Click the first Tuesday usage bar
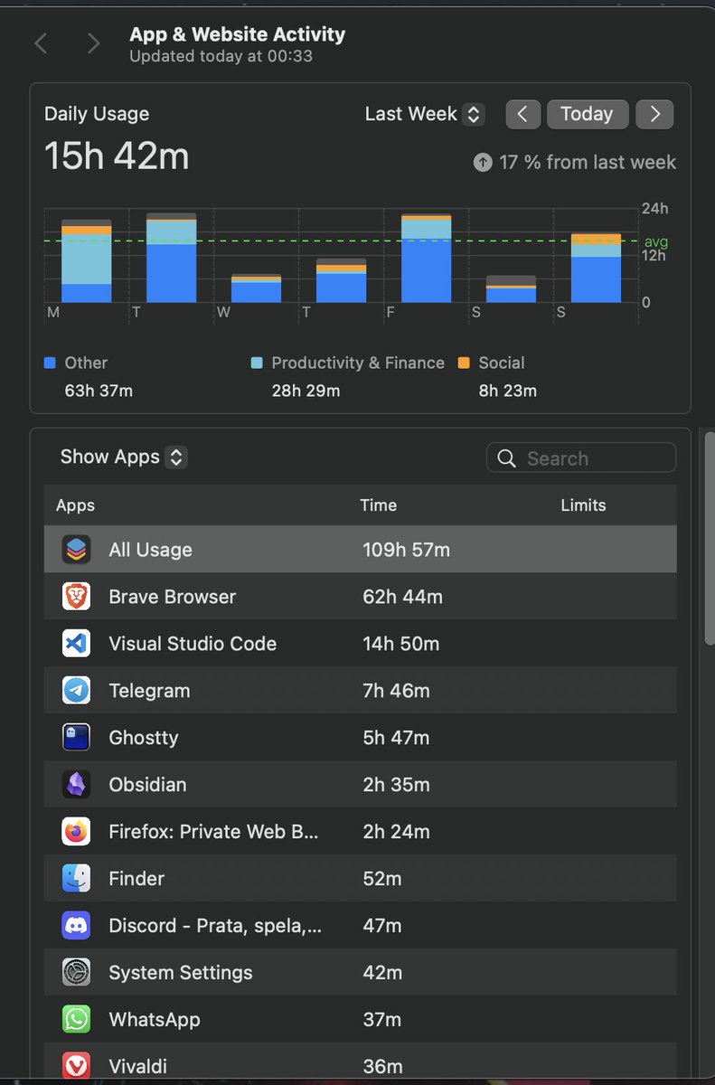 click(171, 258)
